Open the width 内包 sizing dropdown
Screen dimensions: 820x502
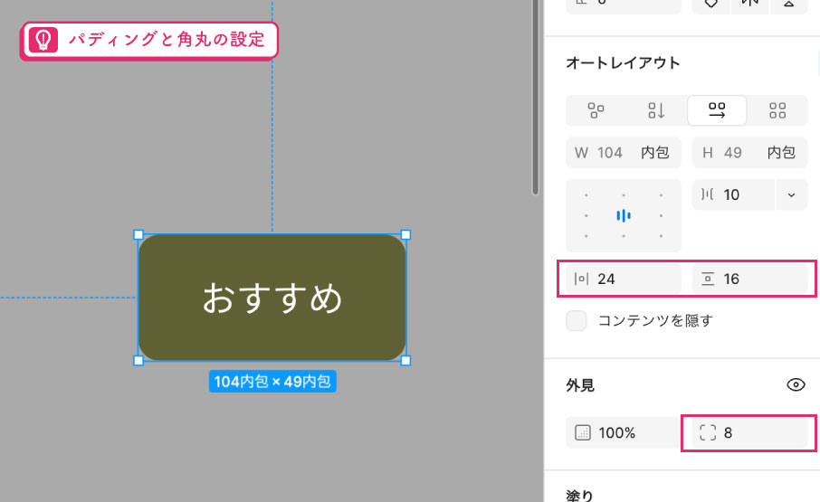[x=654, y=153]
